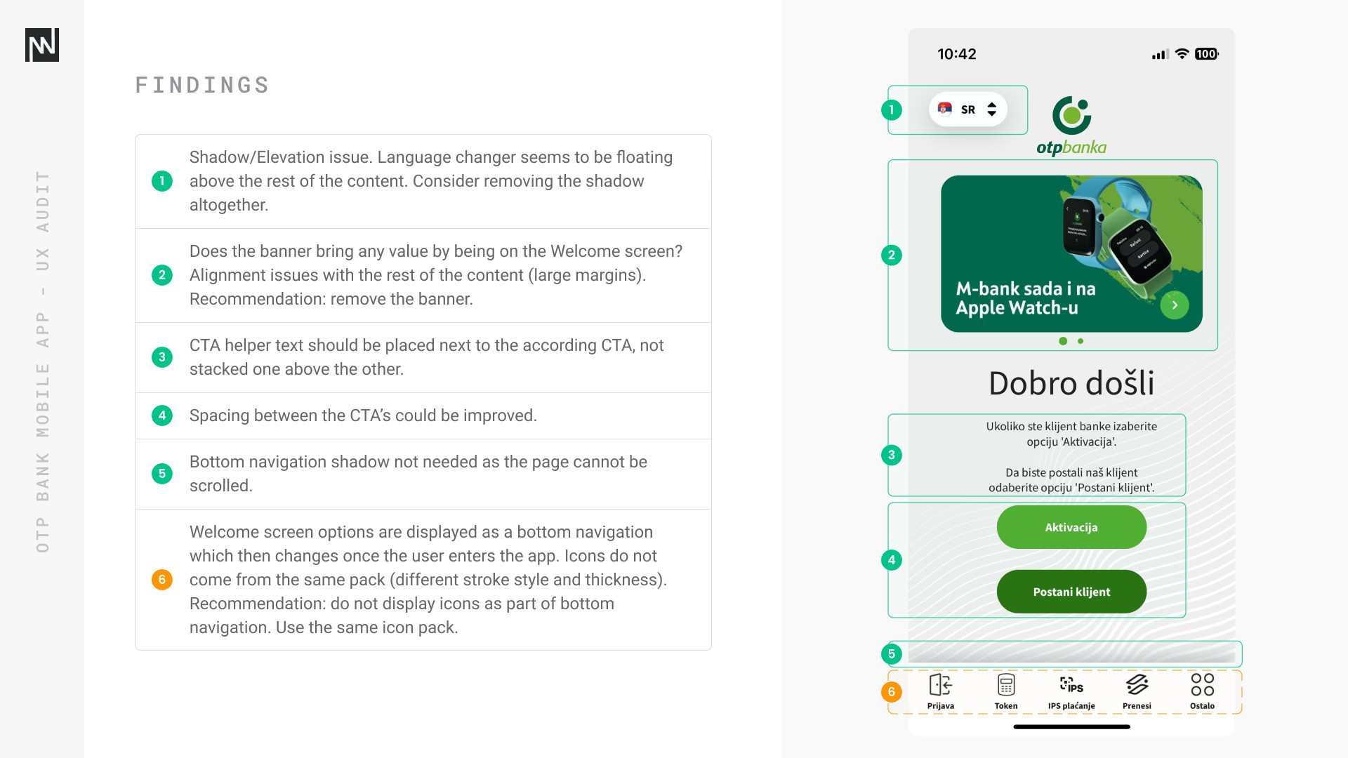This screenshot has height=758, width=1348.
Task: Click the otpbanka logo
Action: tap(1071, 126)
